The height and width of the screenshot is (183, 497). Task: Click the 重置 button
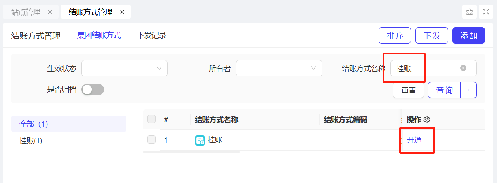[x=409, y=90]
